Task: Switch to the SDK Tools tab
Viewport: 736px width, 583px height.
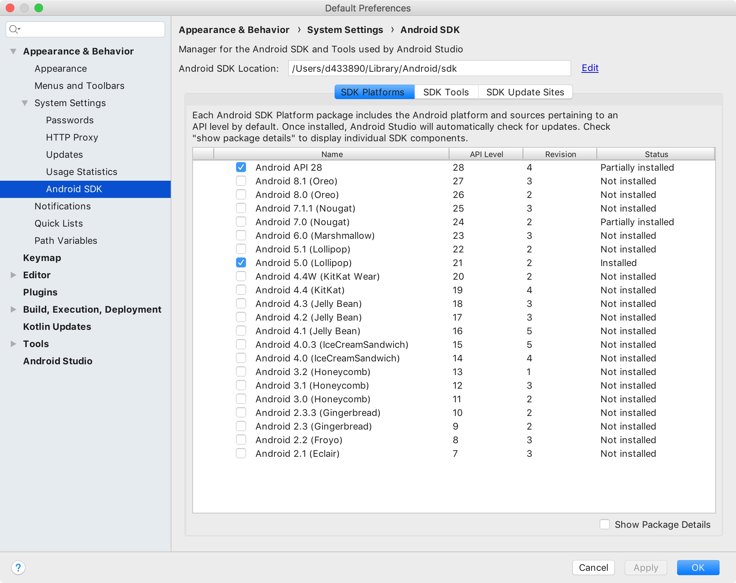Action: [x=446, y=92]
